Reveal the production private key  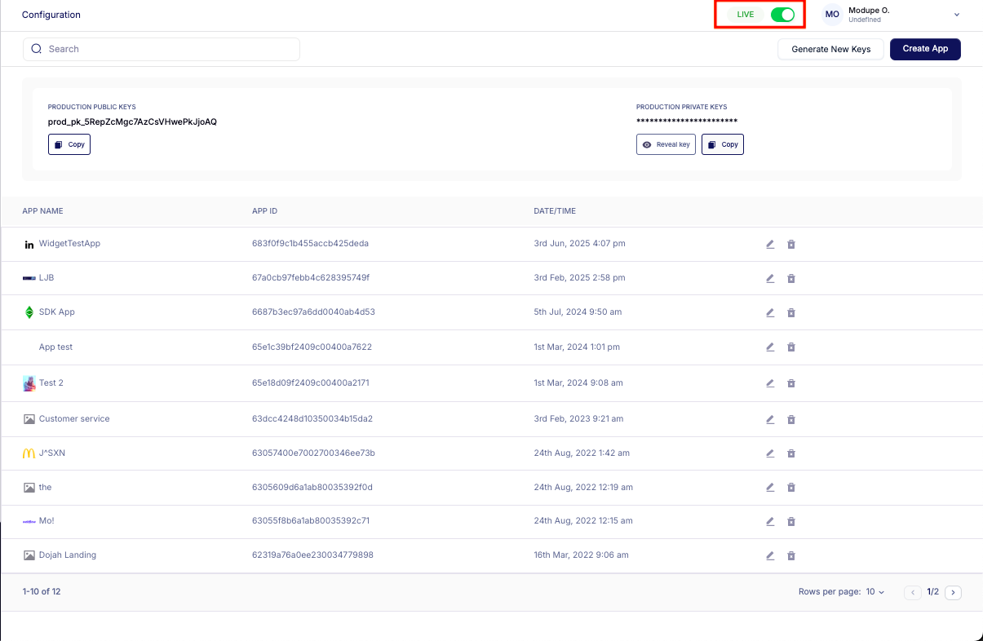point(666,144)
